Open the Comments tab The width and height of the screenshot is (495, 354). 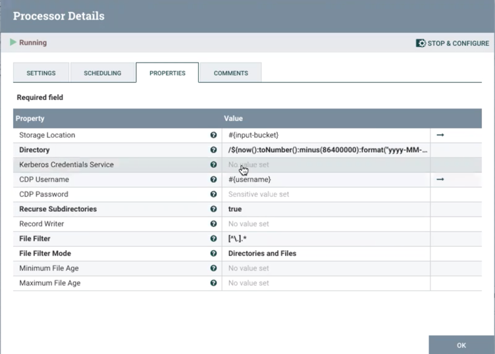230,73
